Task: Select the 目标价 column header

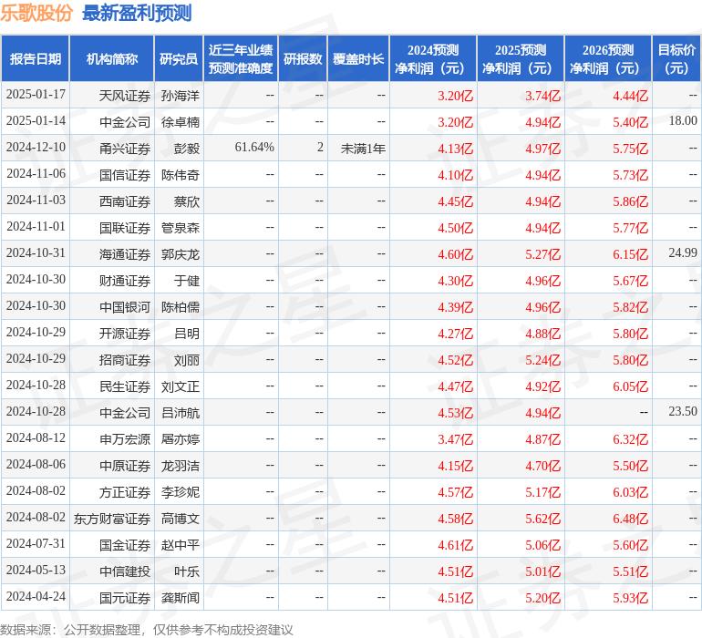Action: (676, 58)
